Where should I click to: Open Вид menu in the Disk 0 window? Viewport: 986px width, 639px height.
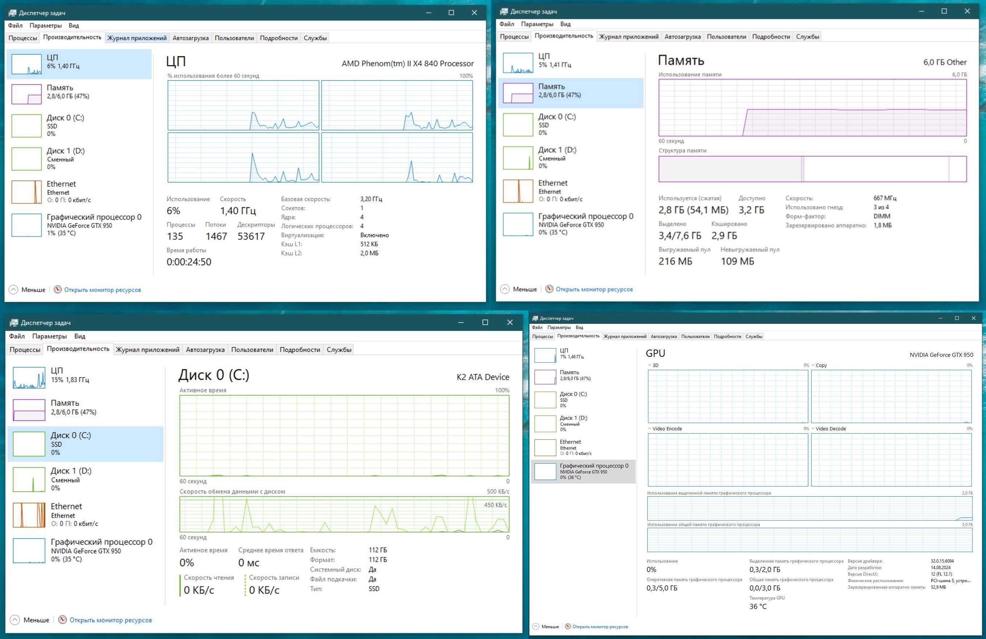tap(79, 336)
